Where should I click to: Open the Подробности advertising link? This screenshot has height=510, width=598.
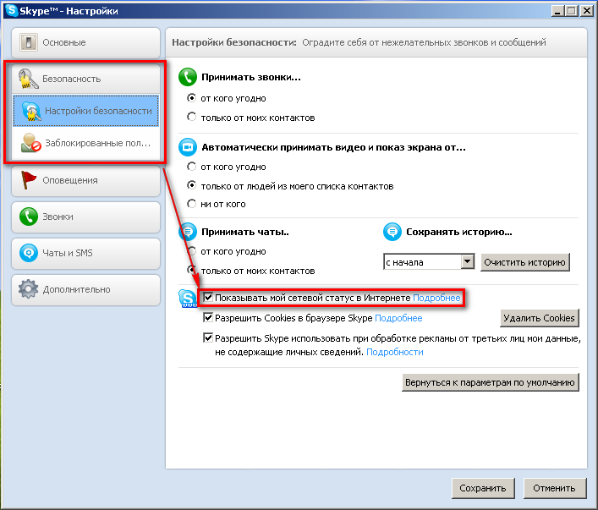point(395,352)
